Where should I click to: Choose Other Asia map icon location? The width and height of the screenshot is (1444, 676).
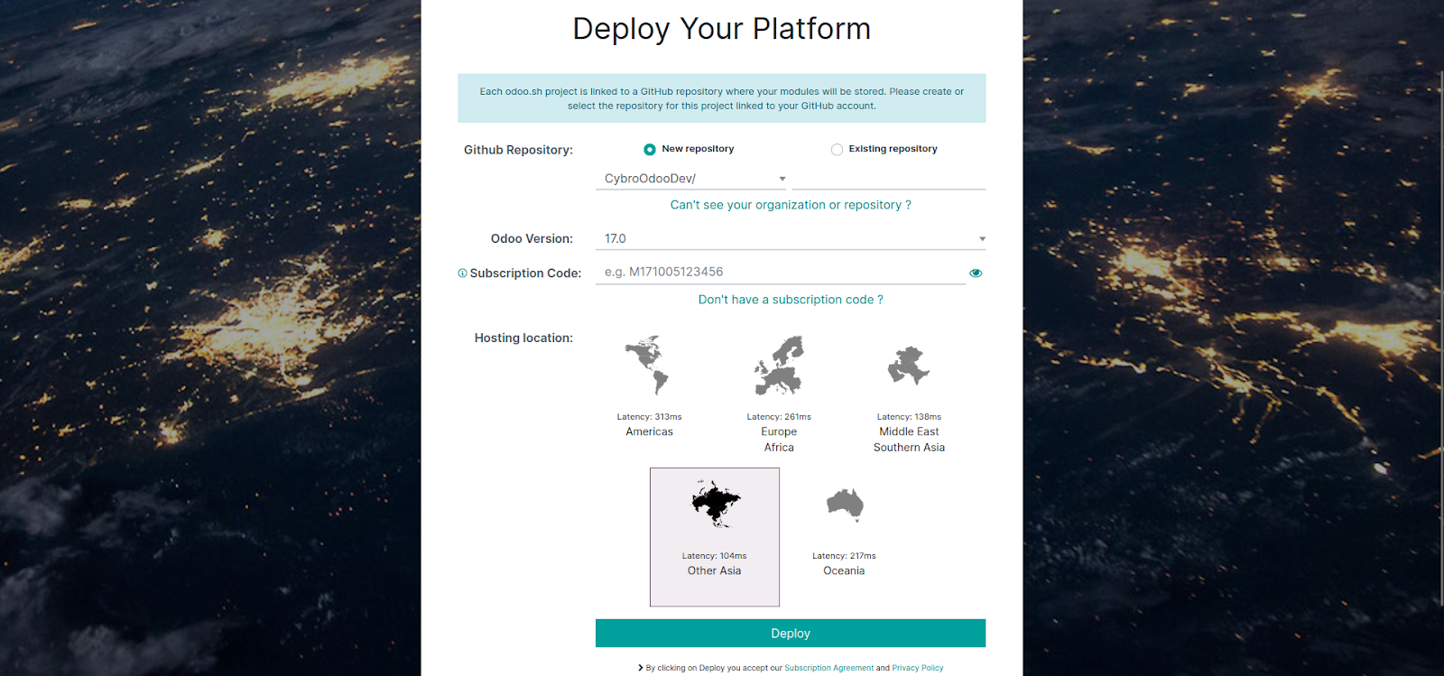(716, 504)
